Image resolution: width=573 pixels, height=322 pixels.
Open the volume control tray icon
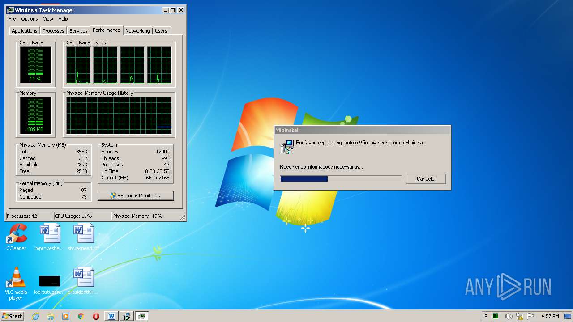tap(509, 316)
